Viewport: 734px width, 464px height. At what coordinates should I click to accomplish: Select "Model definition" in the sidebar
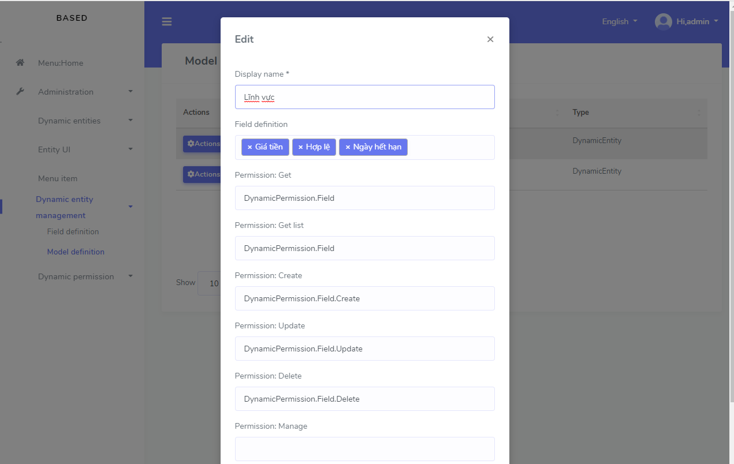(x=76, y=252)
